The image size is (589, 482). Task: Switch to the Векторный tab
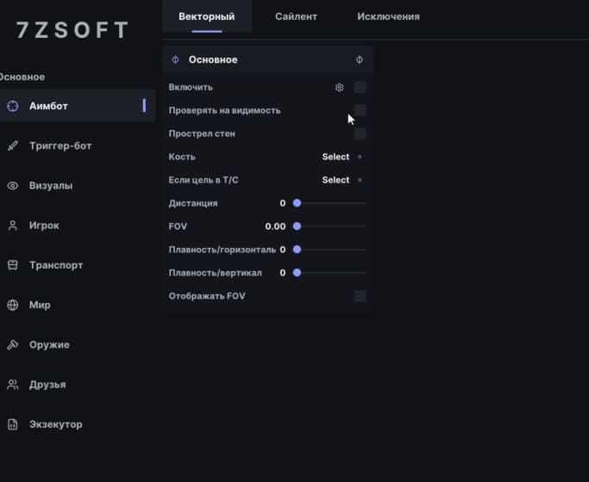click(x=207, y=16)
